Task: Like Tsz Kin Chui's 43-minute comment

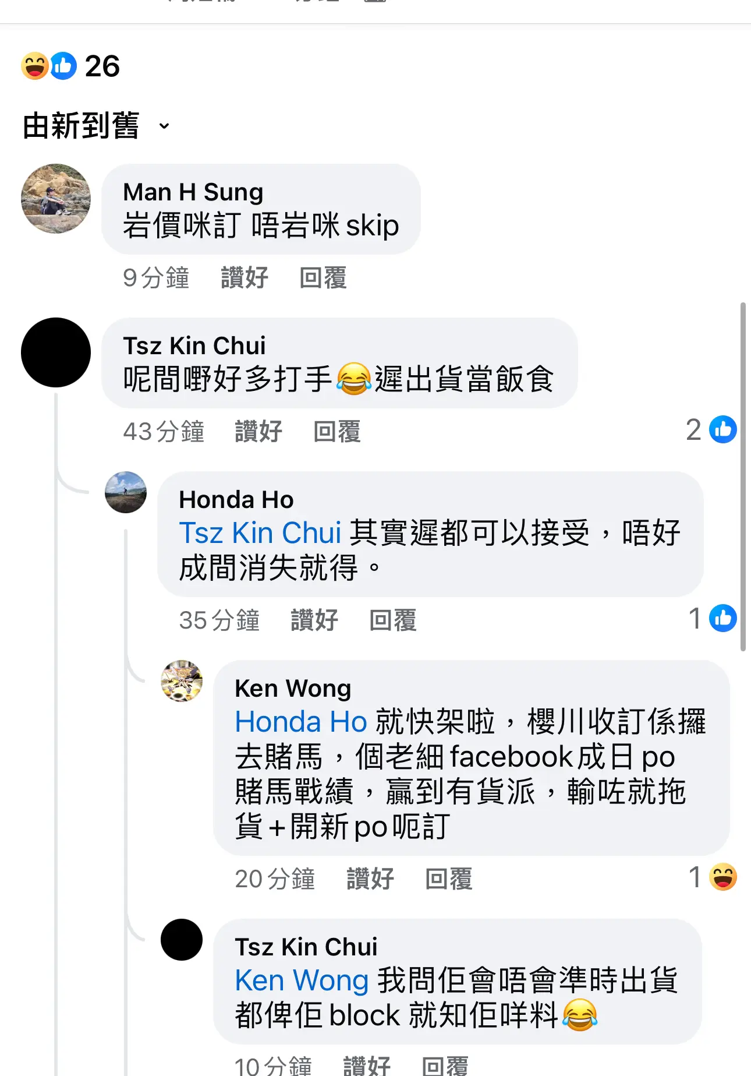Action: pos(258,432)
